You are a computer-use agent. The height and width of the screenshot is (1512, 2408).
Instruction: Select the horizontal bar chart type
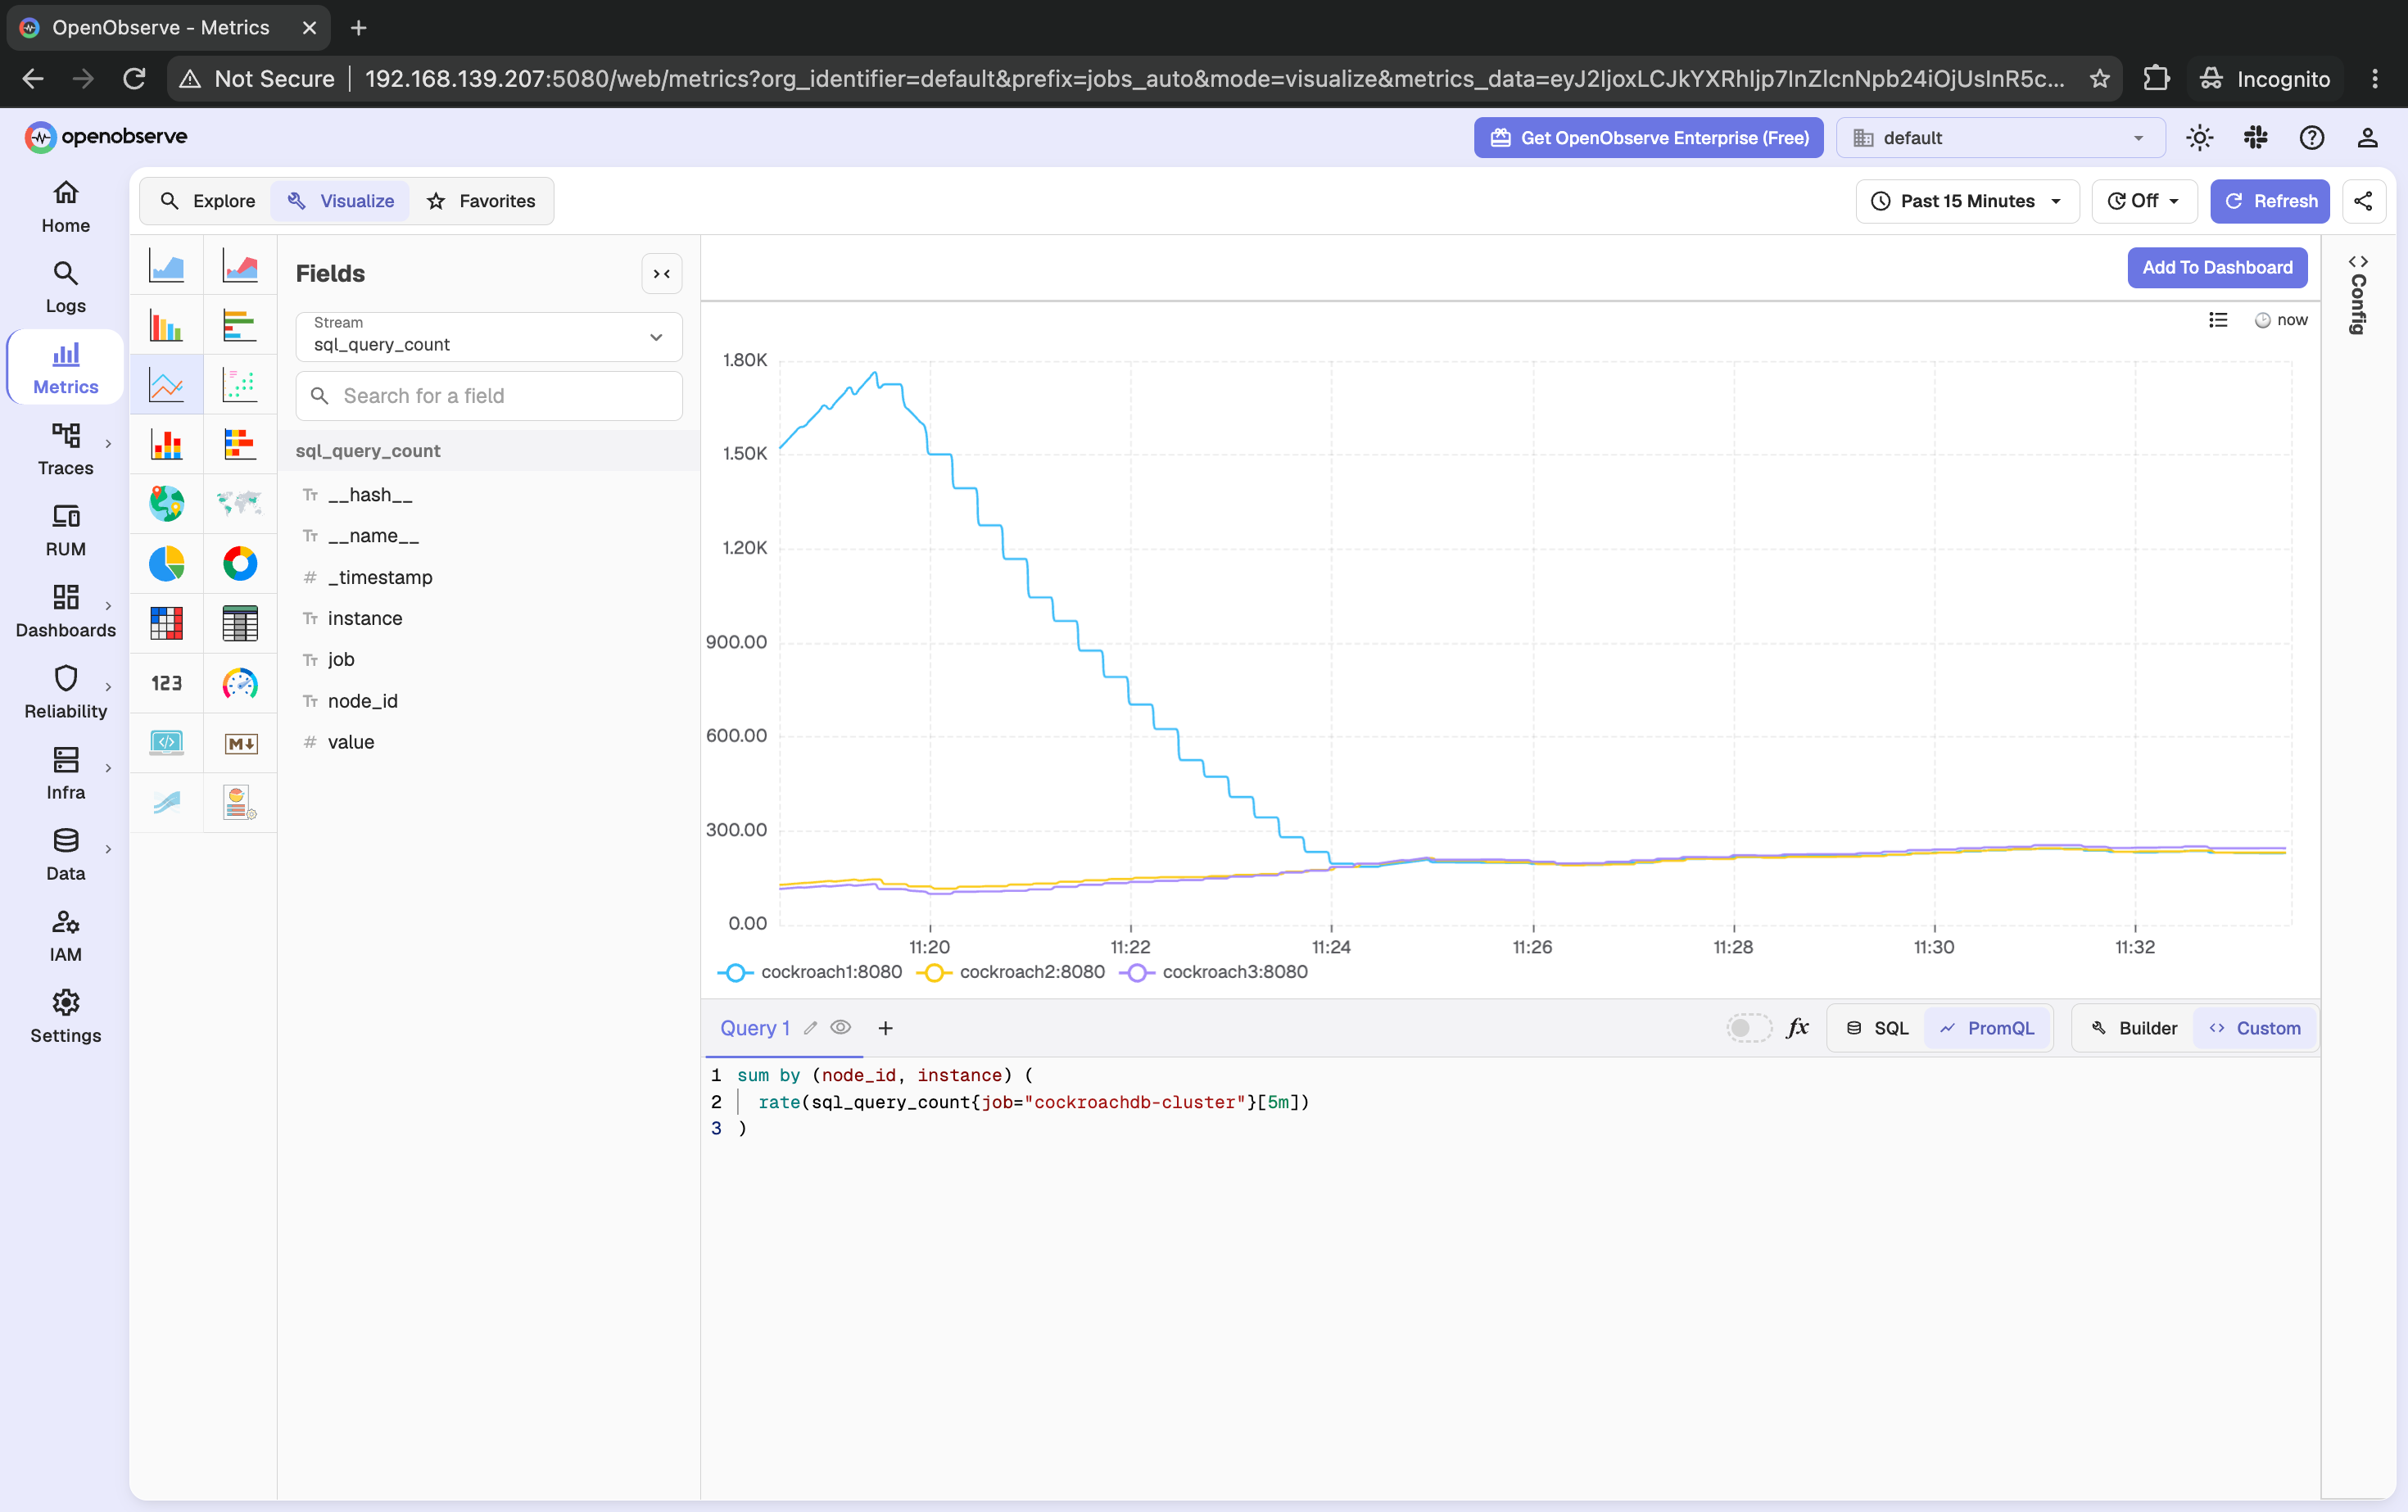coord(240,325)
